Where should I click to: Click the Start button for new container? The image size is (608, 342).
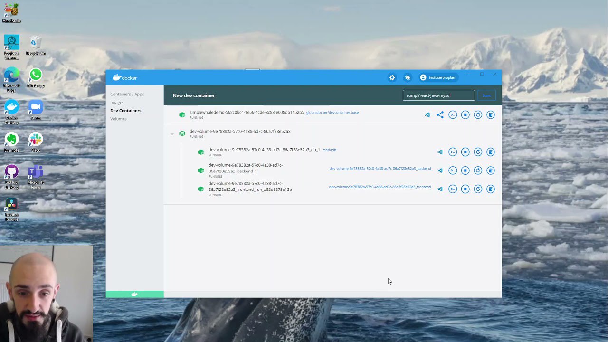point(486,95)
